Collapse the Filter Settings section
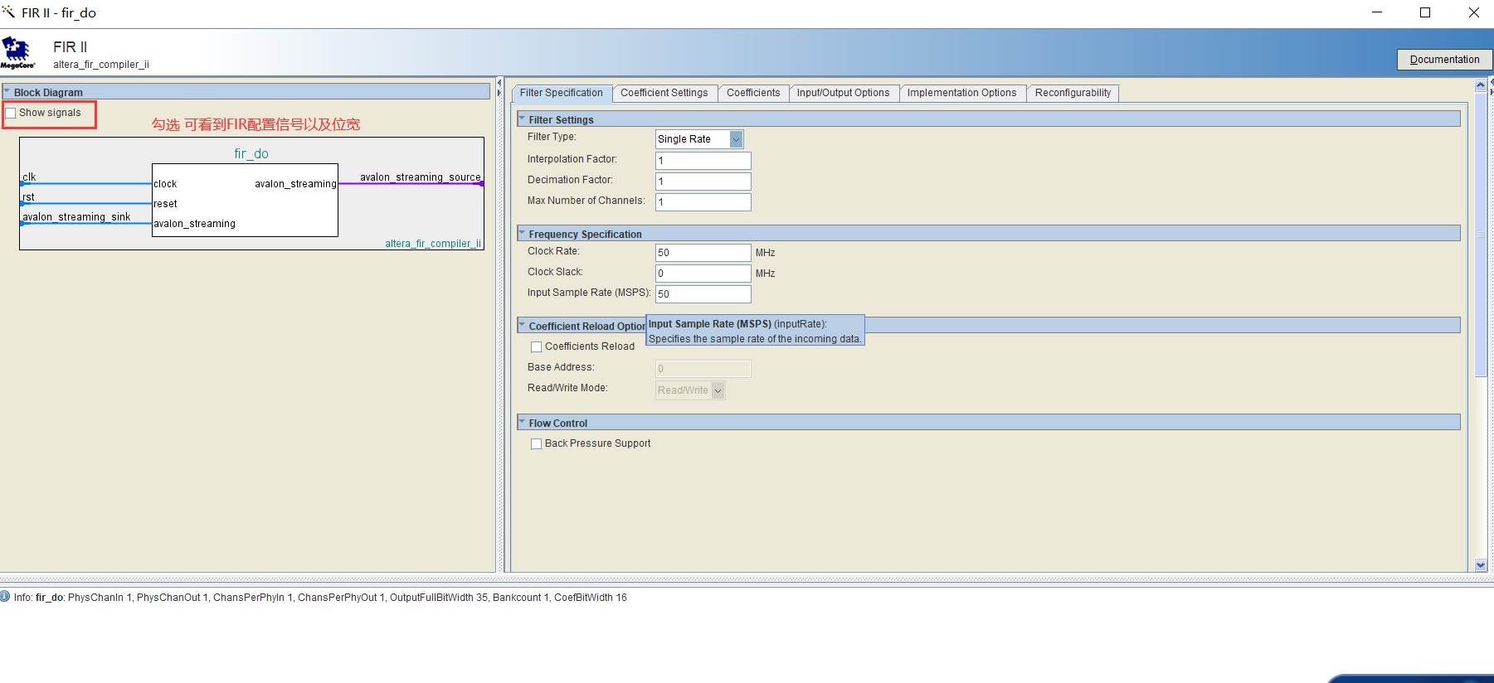1494x683 pixels. pyautogui.click(x=522, y=119)
